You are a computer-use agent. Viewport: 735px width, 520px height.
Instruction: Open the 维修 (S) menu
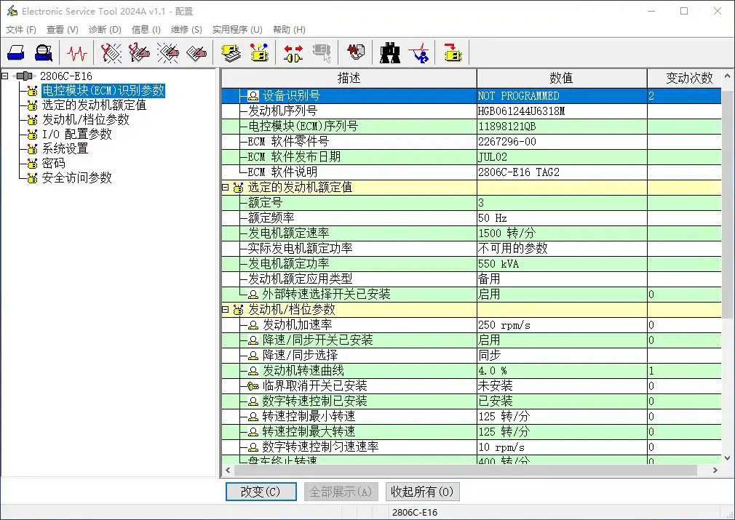click(x=186, y=30)
